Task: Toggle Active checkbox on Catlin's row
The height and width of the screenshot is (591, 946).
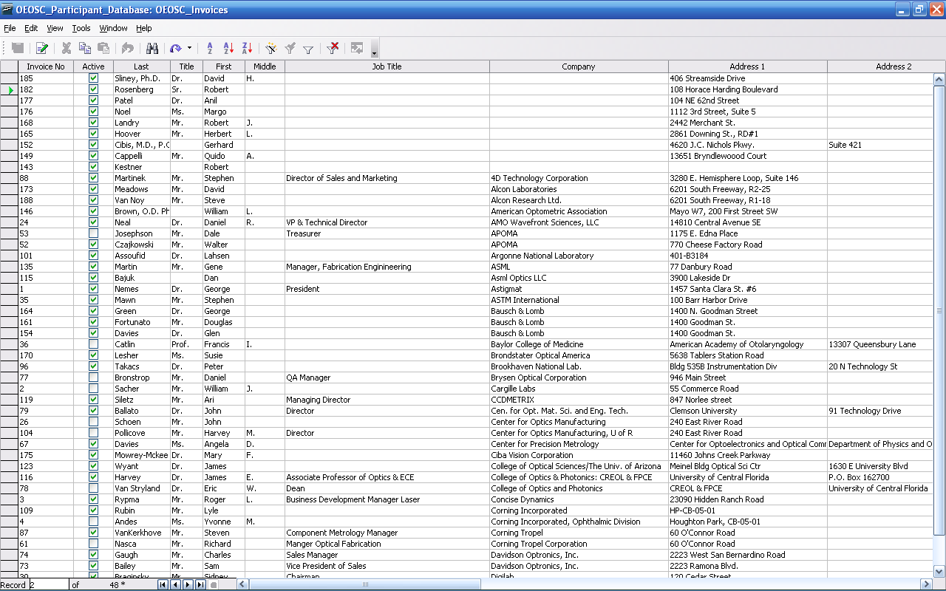Action: tap(93, 344)
